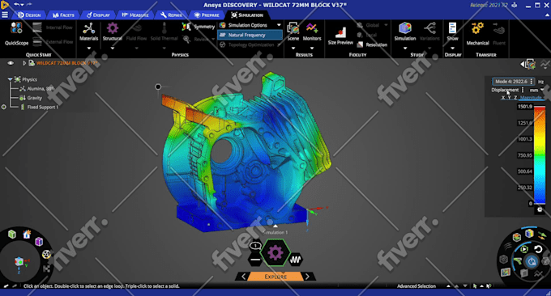Click the colored map result icon
Screen dimensions: 551x296
[506, 273]
